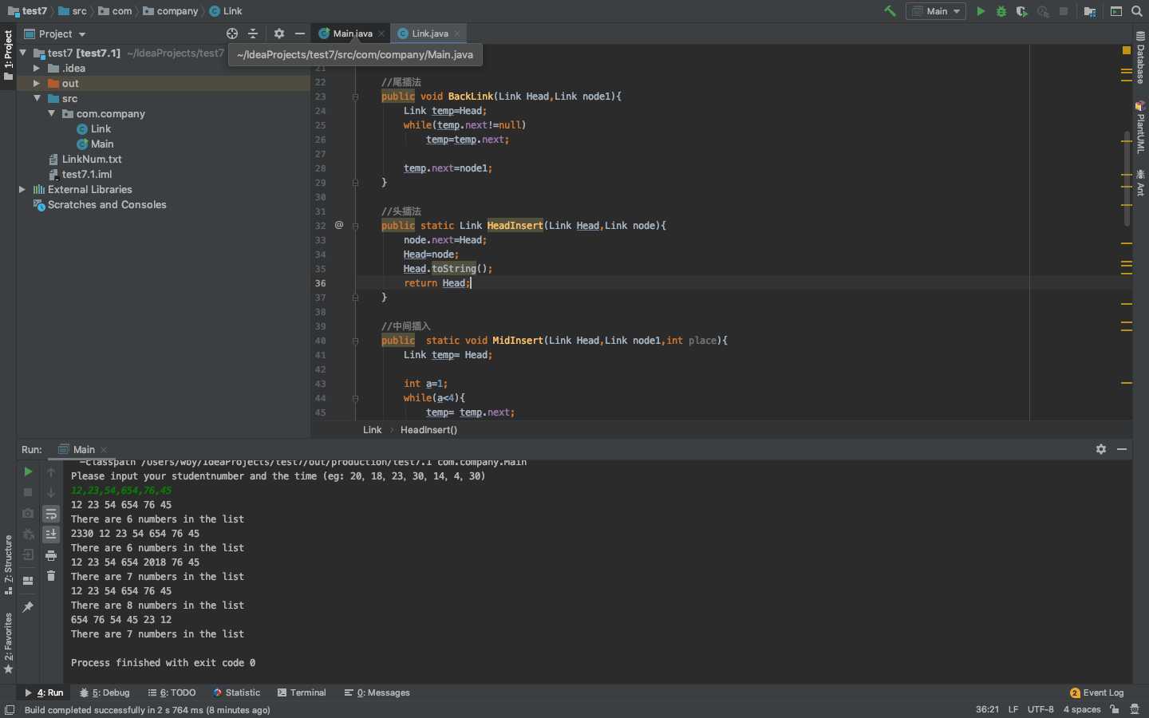Click HeadInsert() in editor breadcrumb
This screenshot has width=1149, height=718.
point(428,429)
